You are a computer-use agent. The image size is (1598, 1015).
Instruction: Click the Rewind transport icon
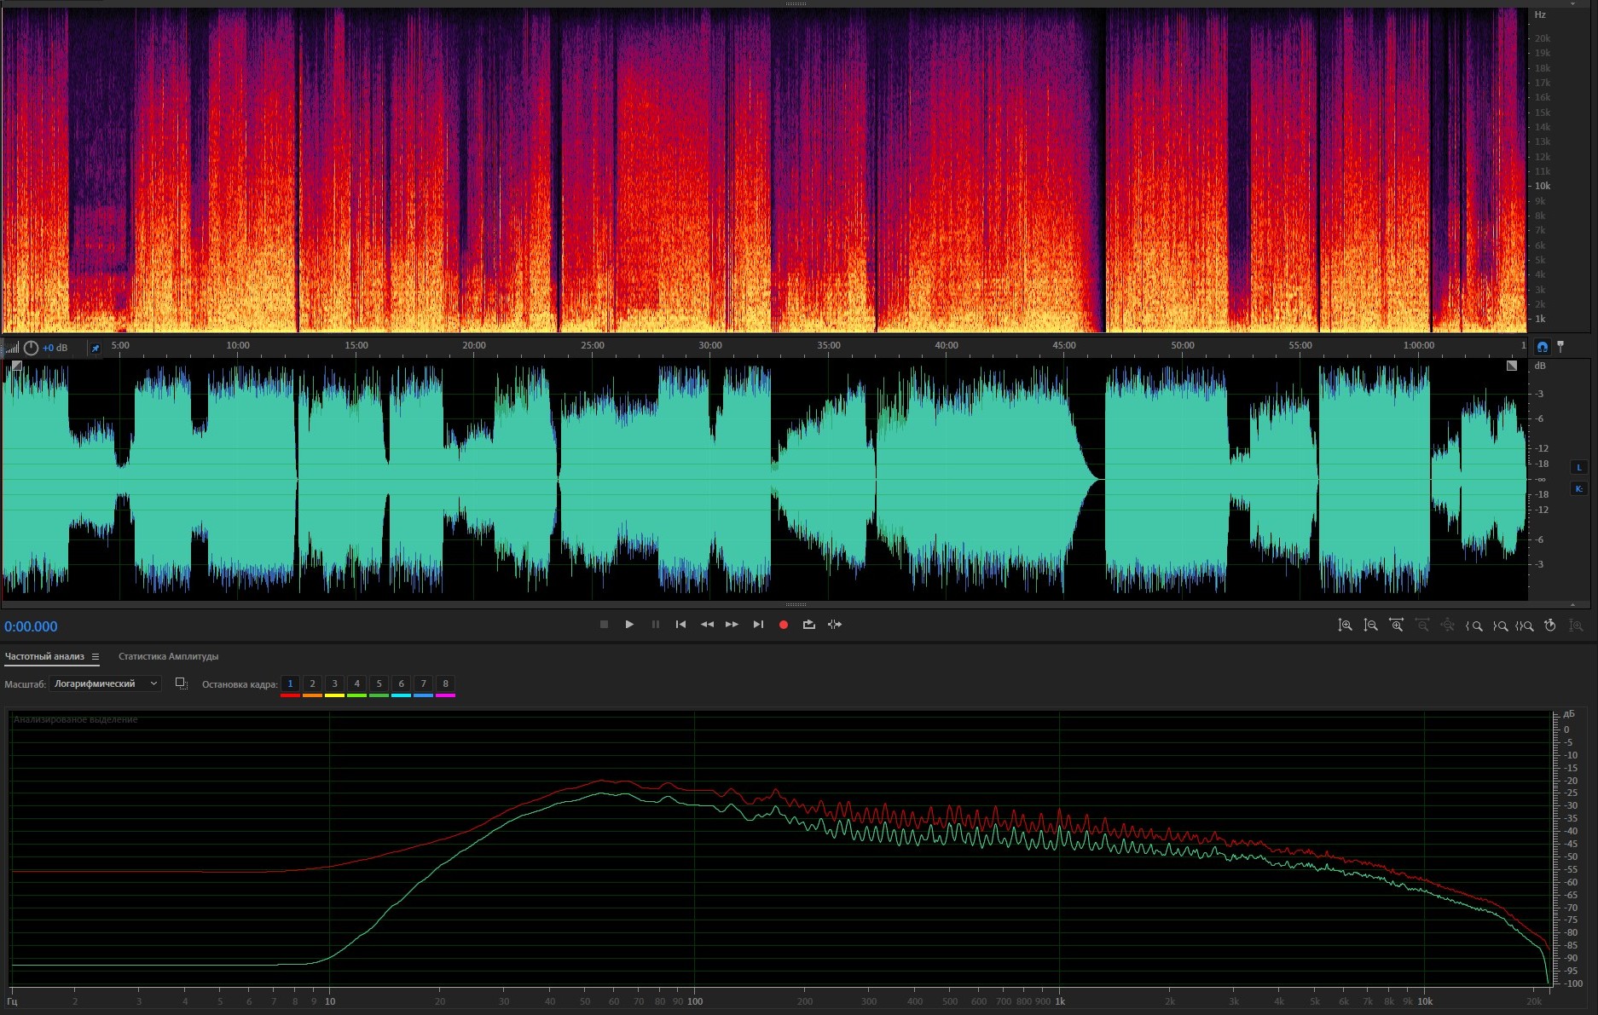click(707, 625)
